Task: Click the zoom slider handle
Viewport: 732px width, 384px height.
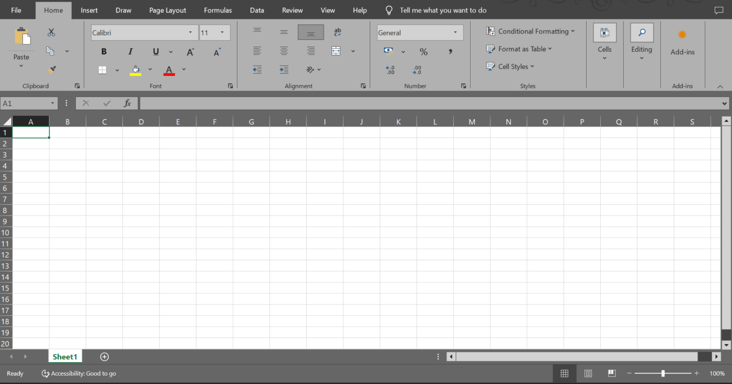Action: tap(663, 374)
